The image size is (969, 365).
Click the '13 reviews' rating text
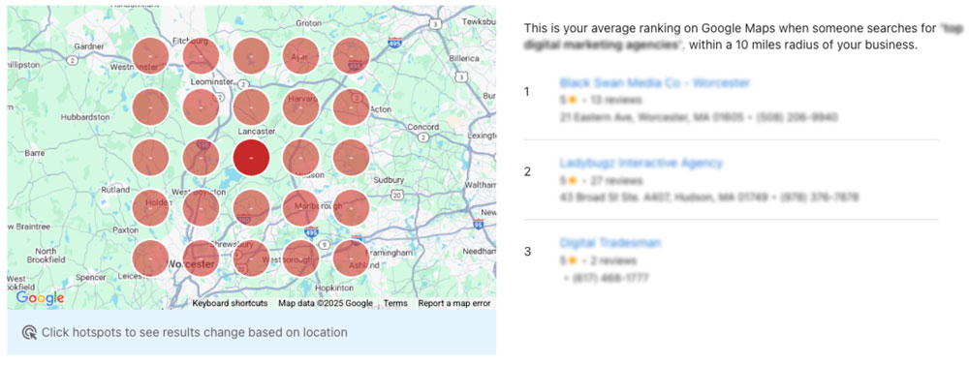click(x=615, y=100)
